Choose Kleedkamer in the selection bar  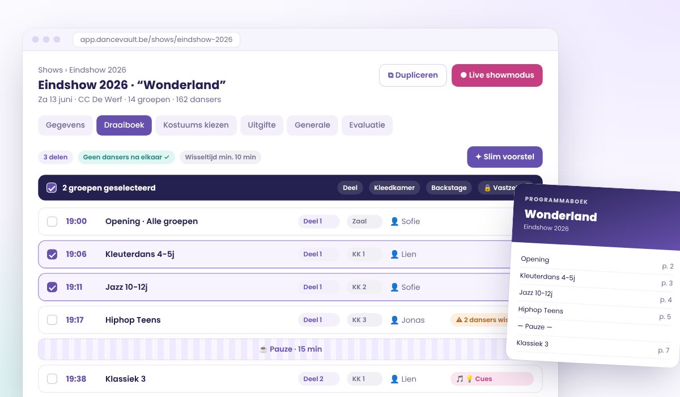tap(394, 188)
